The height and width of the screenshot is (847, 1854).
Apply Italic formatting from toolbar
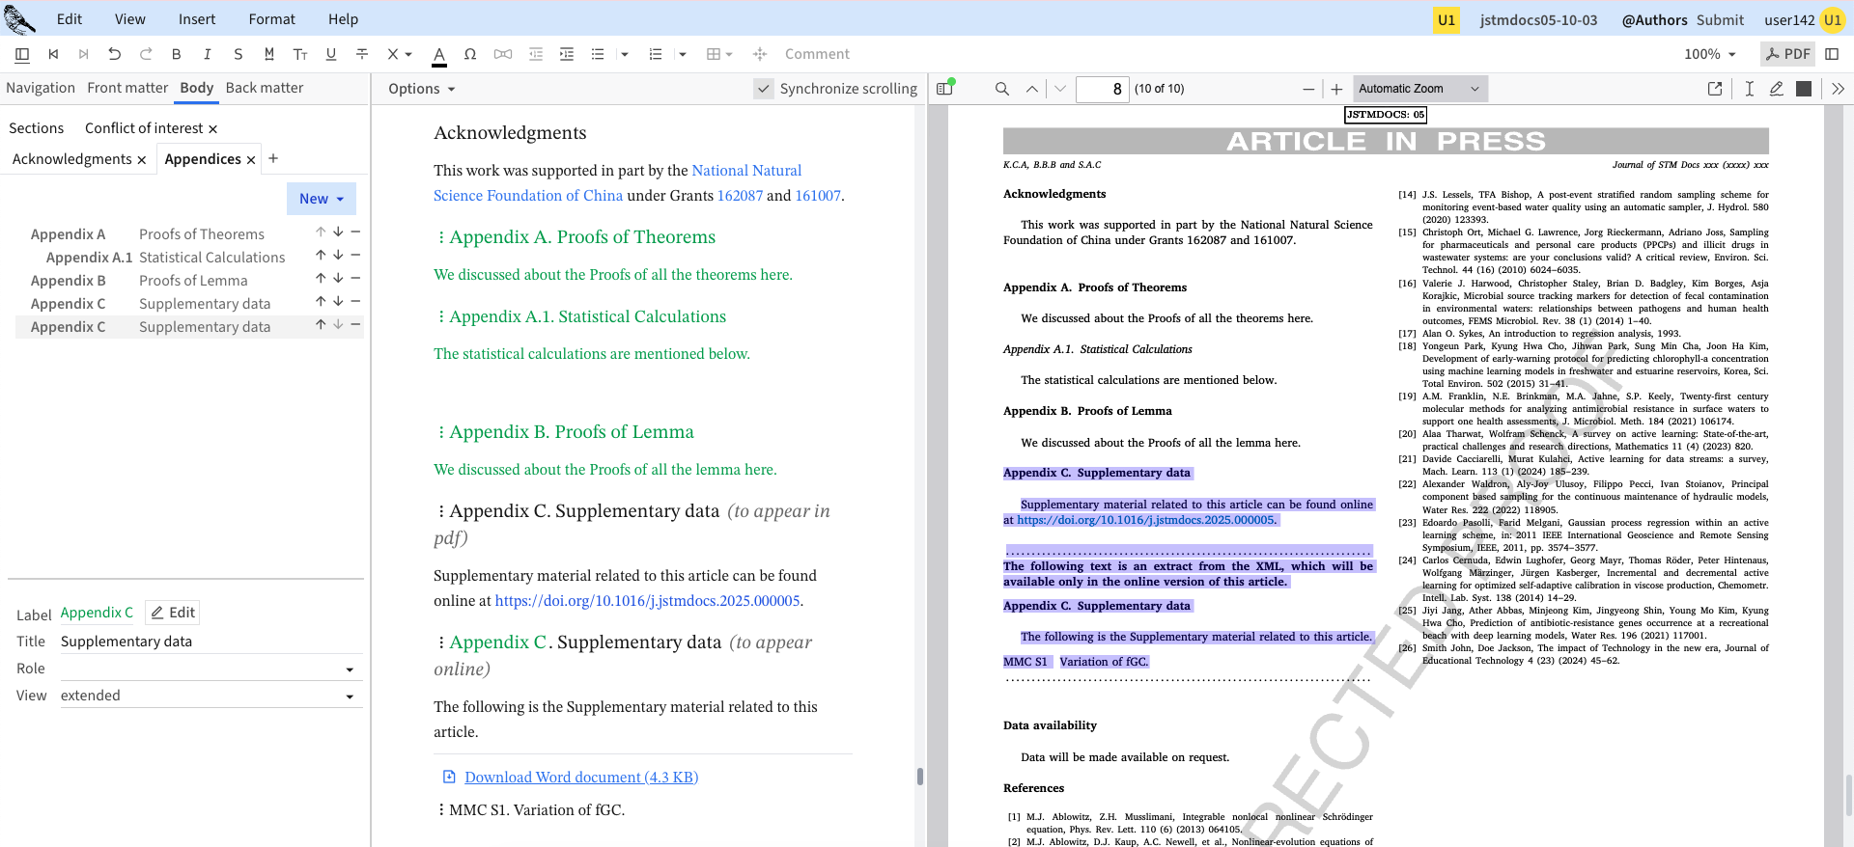207,54
